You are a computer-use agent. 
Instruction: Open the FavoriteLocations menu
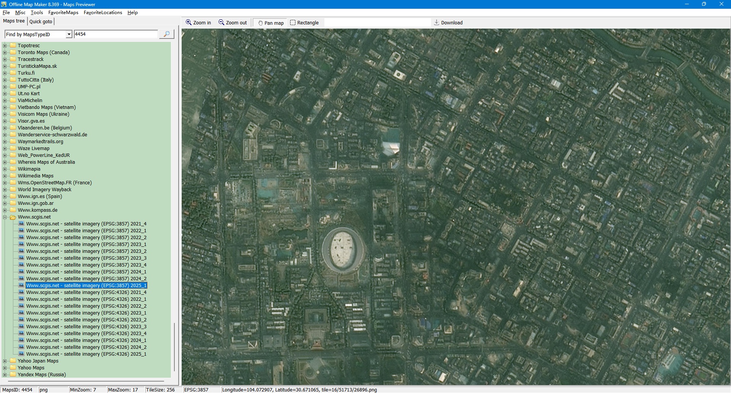(103, 13)
